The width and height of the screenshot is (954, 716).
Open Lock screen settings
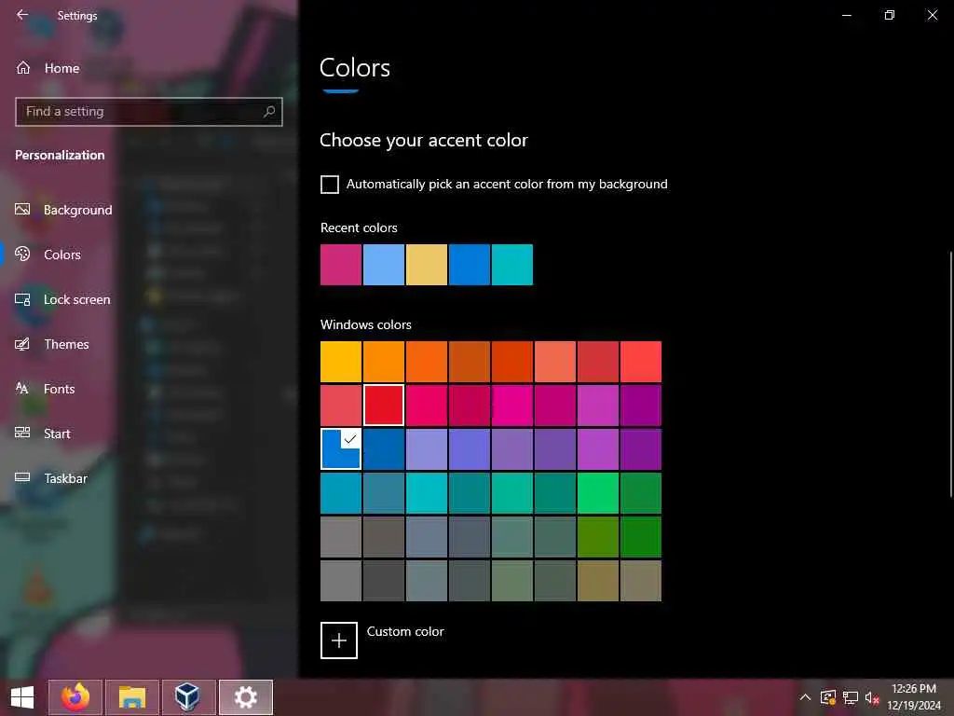pyautogui.click(x=62, y=299)
